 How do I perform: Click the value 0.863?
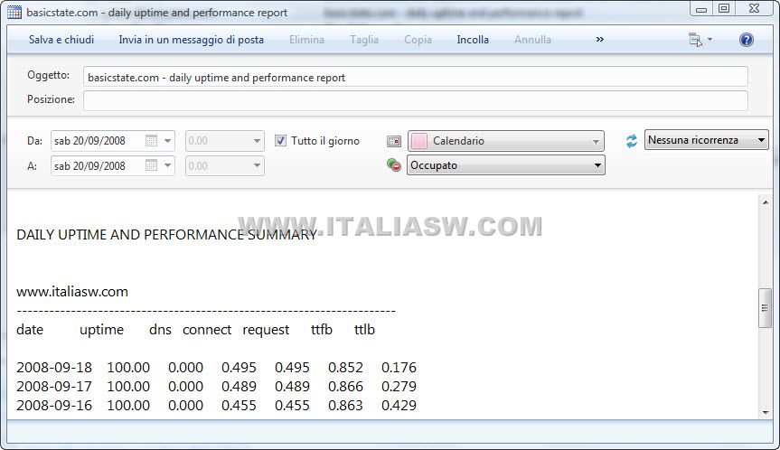[x=345, y=405]
